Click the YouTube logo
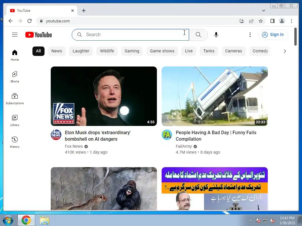 39,35
